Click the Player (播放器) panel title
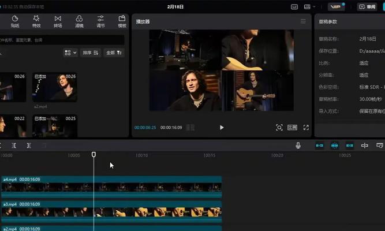 click(143, 21)
